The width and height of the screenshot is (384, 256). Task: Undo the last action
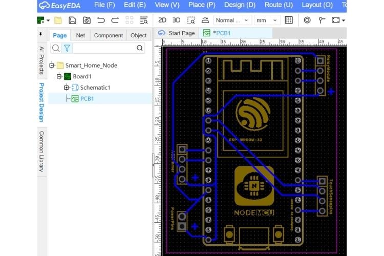[101, 20]
